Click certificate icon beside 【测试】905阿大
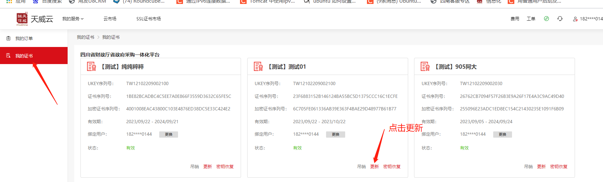603x182 pixels. tap(425, 67)
